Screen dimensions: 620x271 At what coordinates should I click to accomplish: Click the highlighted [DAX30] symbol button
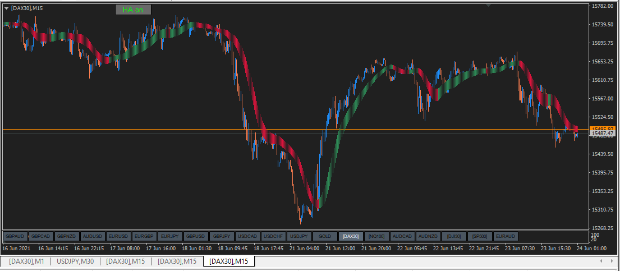[x=351, y=237]
